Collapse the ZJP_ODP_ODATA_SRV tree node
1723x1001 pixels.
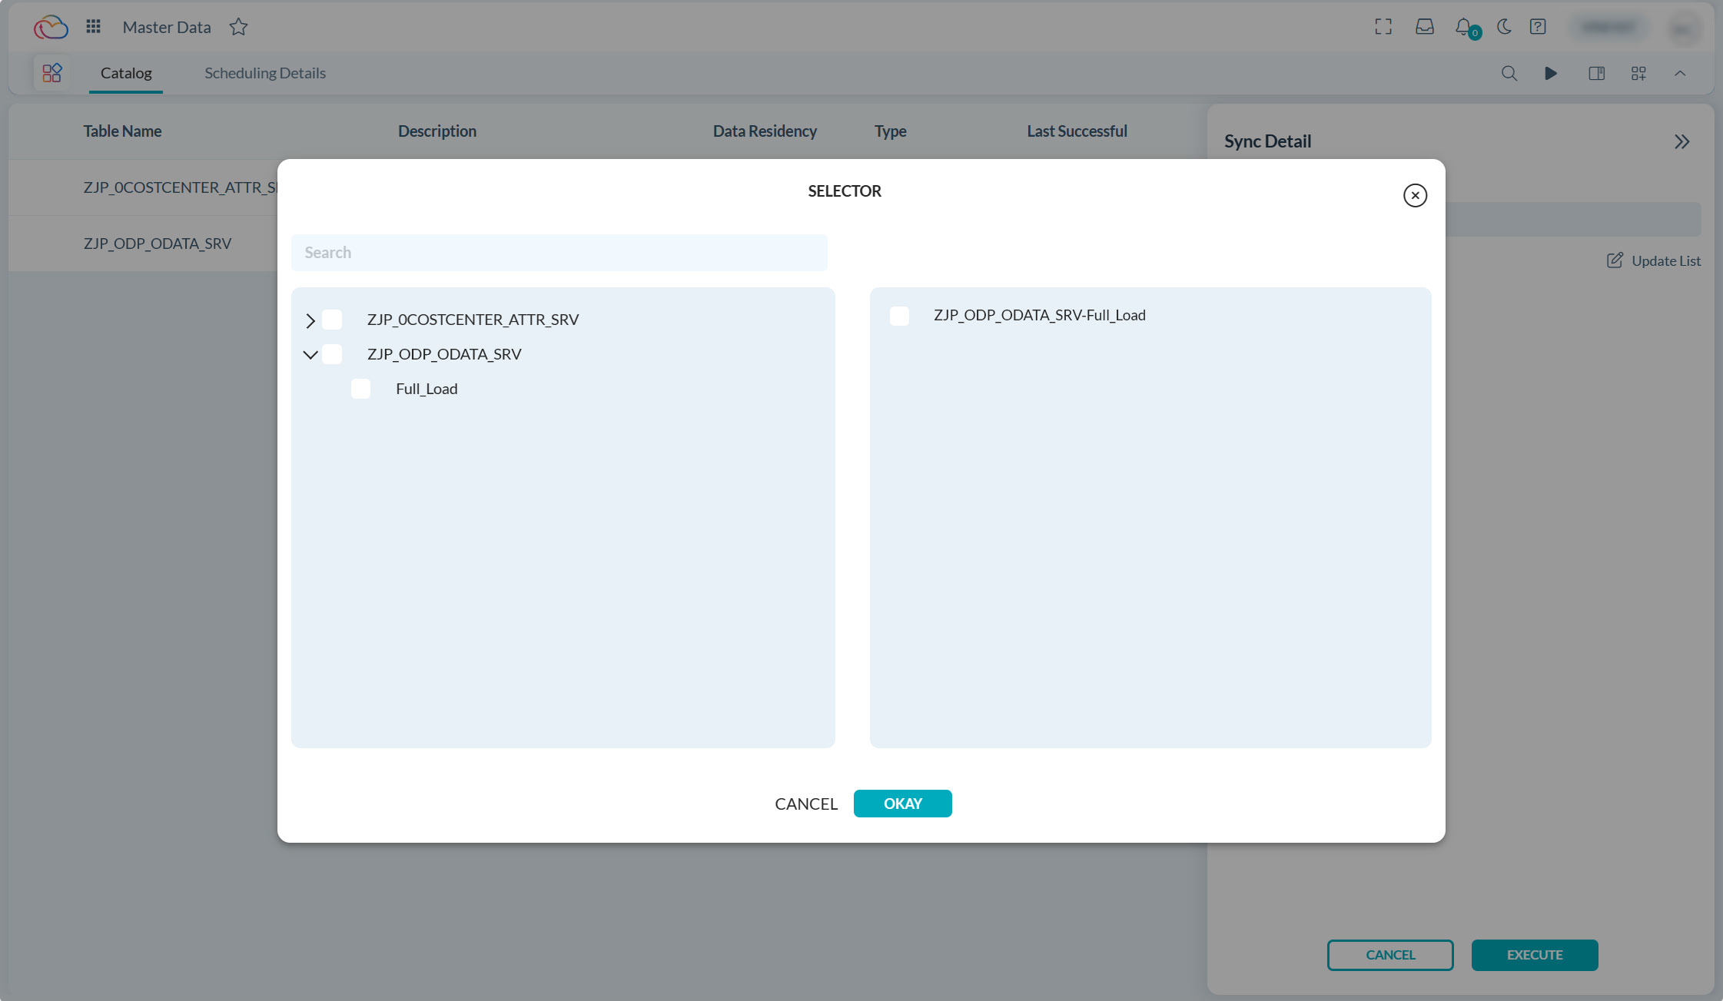pyautogui.click(x=310, y=354)
